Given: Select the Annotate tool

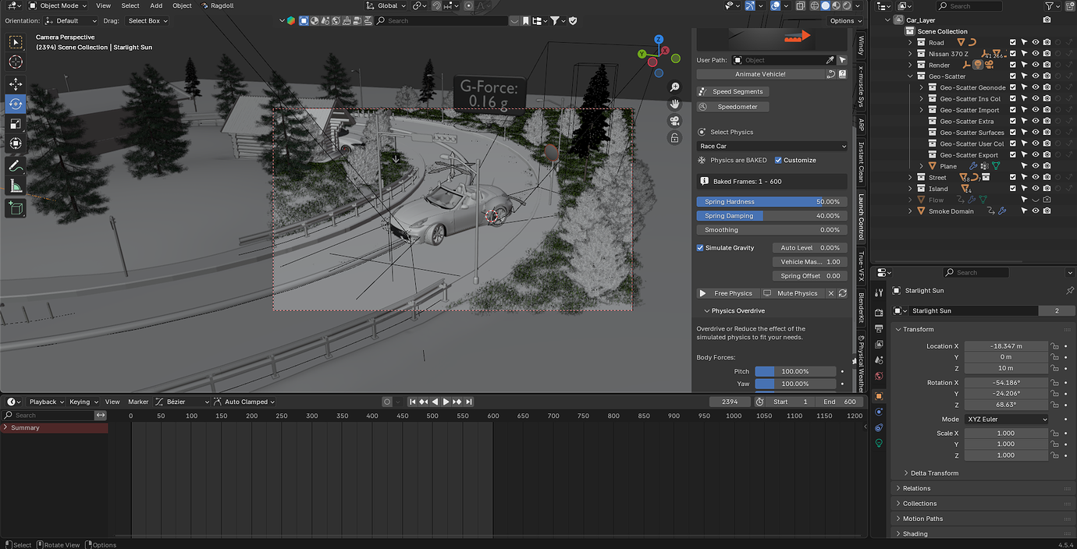Looking at the screenshot, I should (16, 166).
